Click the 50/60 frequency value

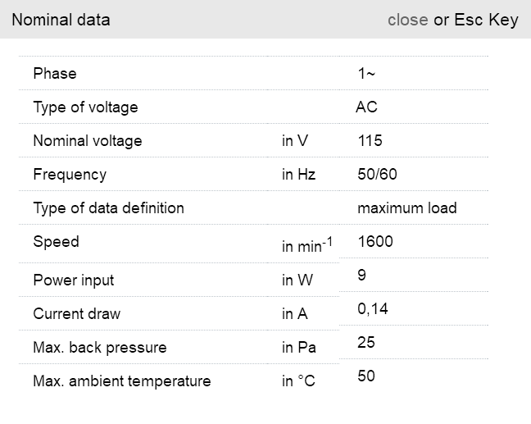click(377, 175)
